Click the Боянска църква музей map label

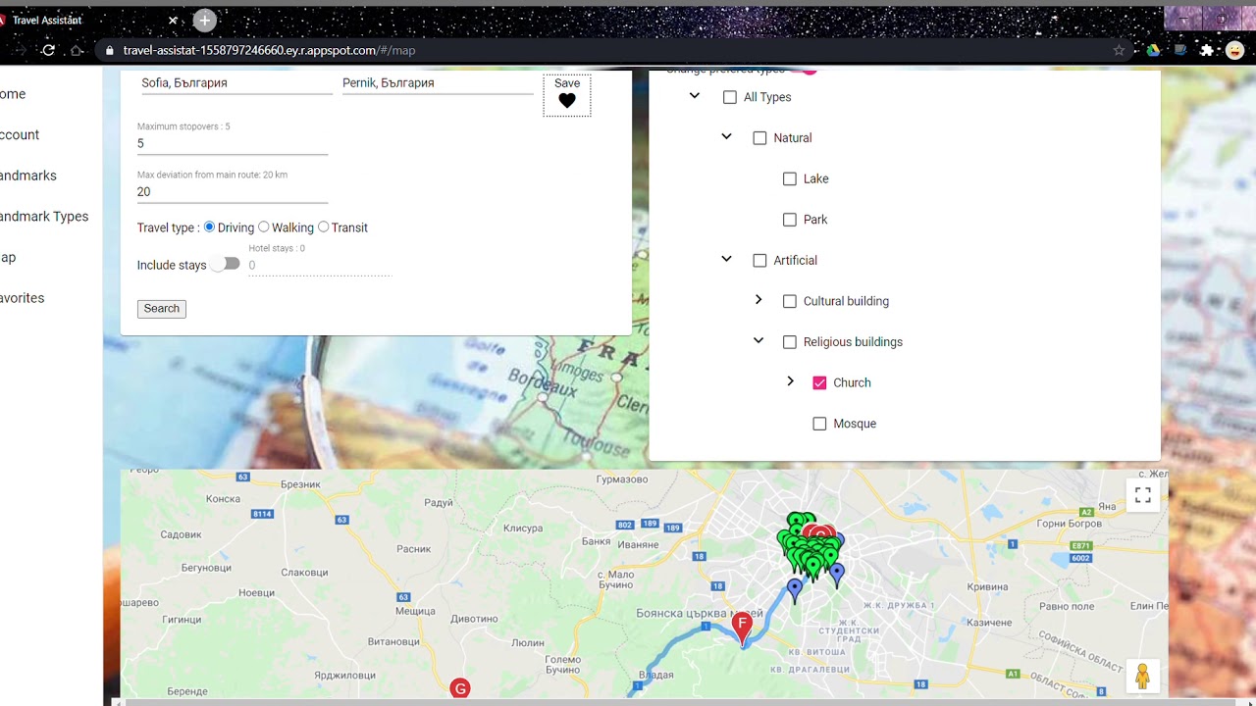point(700,614)
